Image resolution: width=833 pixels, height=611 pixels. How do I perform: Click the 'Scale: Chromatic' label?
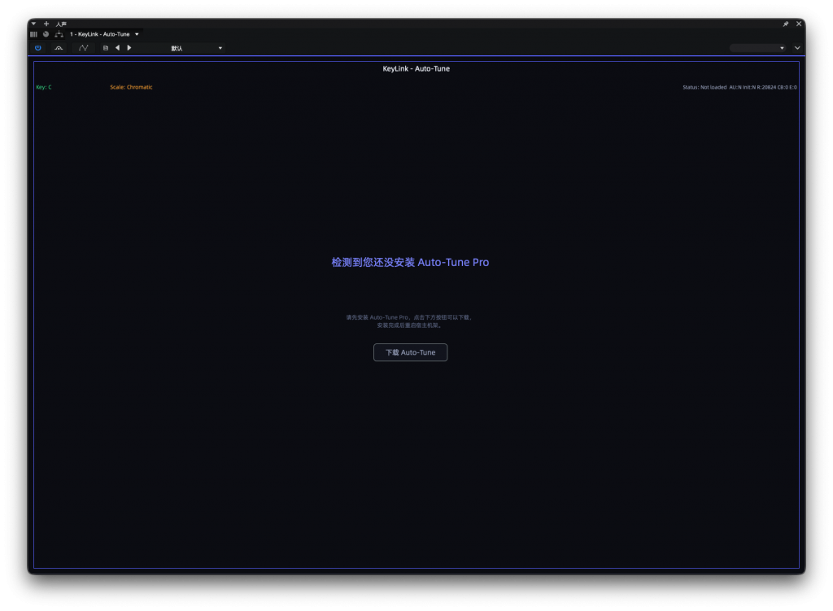click(131, 87)
